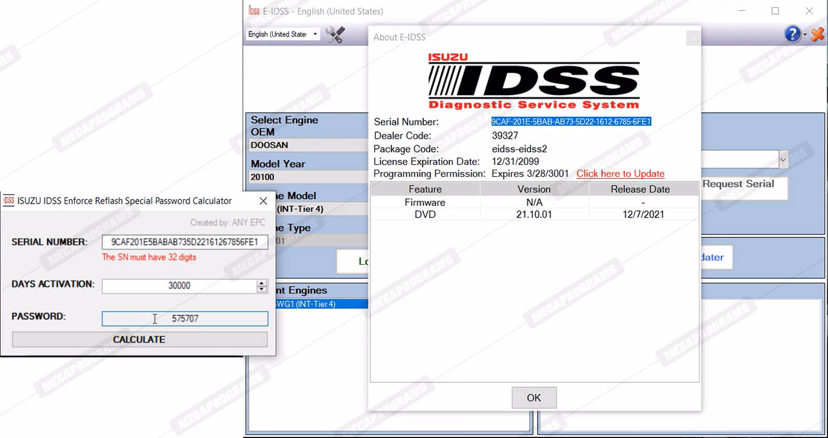Click the DVD version 21.10.01 cell

pyautogui.click(x=534, y=214)
